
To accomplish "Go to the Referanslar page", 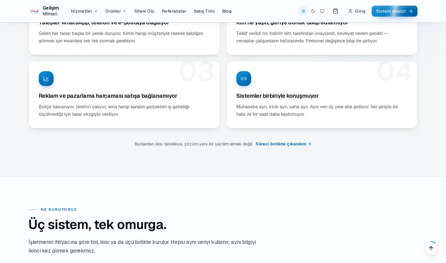I will [x=174, y=11].
